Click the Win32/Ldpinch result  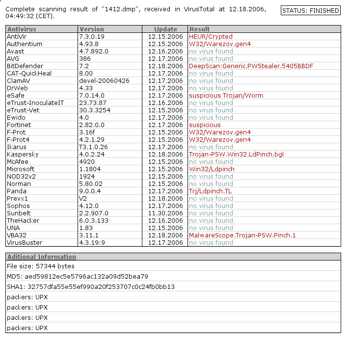[212, 169]
